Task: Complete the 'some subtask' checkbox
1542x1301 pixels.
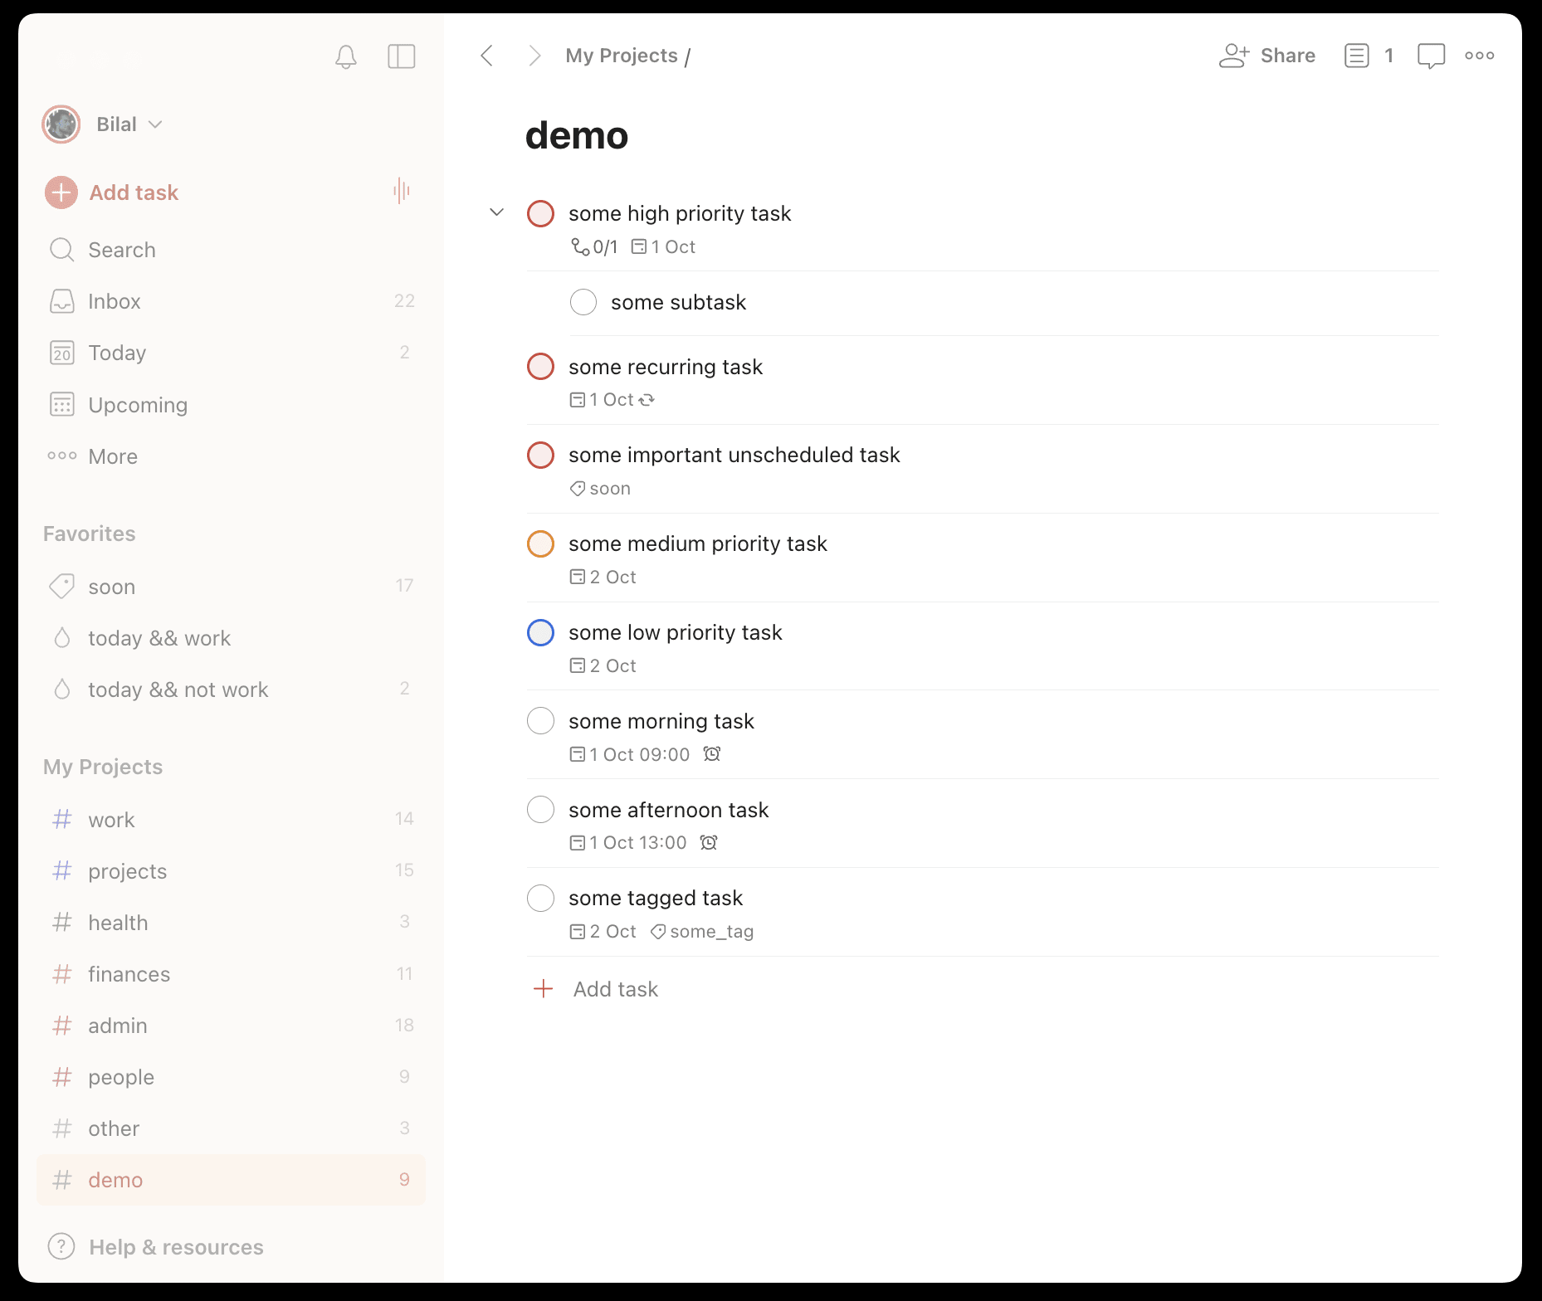Action: pos(583,302)
